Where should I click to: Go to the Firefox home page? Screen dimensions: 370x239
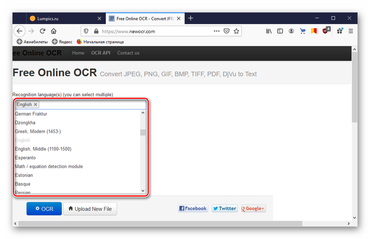[54, 31]
